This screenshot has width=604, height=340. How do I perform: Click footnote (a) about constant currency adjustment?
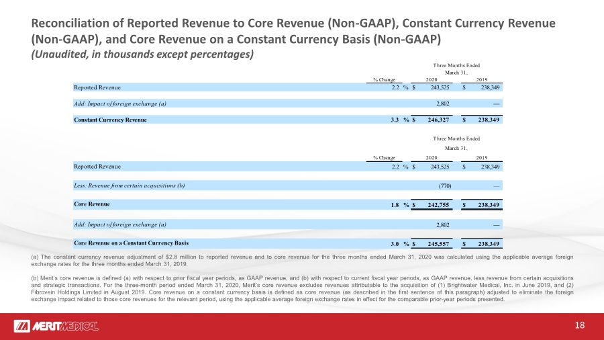tap(302, 261)
